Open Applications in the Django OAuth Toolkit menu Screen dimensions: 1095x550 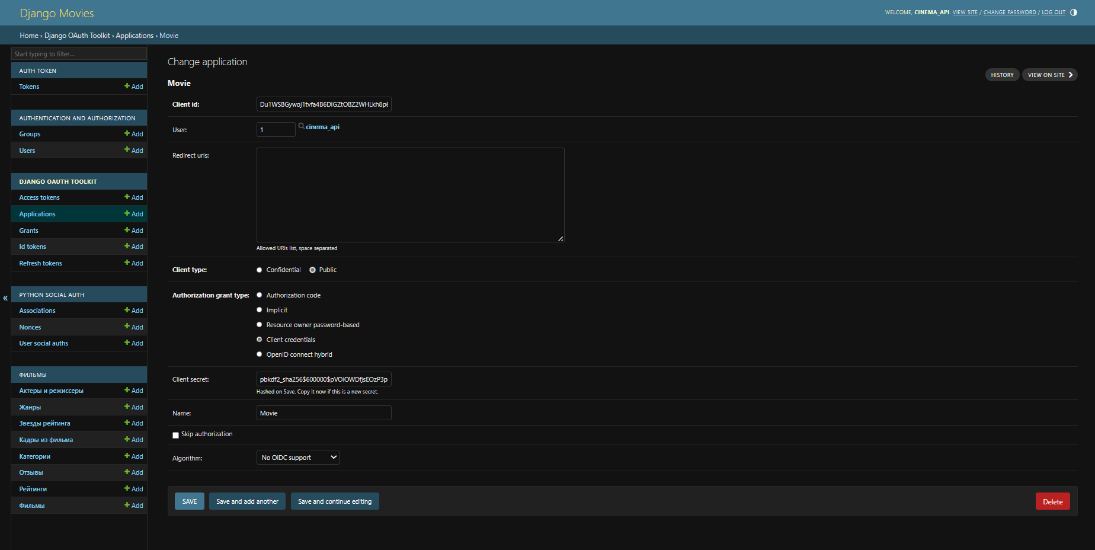click(x=37, y=213)
